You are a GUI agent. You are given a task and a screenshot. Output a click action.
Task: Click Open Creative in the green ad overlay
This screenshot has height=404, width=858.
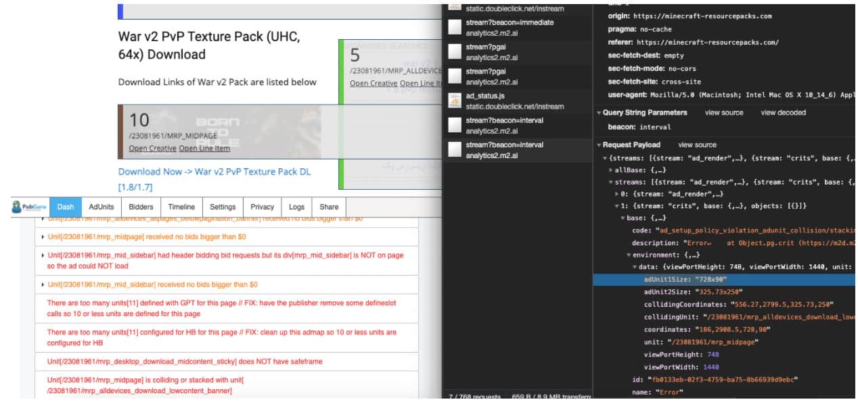click(x=374, y=83)
